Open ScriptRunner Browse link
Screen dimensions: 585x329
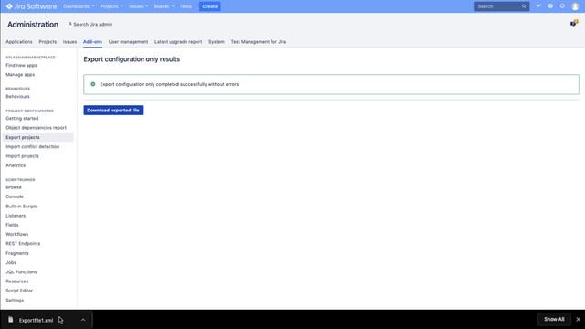(14, 187)
